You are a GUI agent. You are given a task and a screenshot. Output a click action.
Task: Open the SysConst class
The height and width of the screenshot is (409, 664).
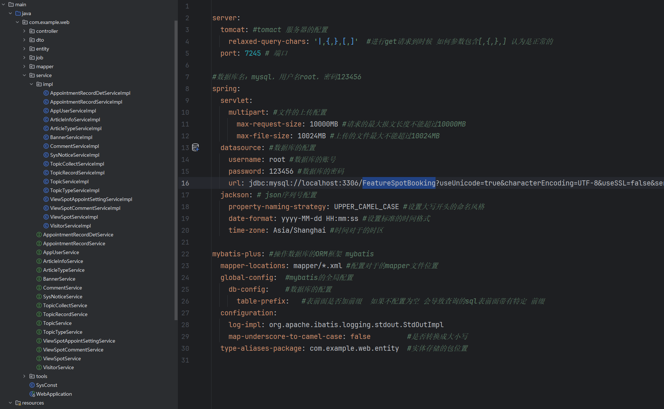(47, 385)
